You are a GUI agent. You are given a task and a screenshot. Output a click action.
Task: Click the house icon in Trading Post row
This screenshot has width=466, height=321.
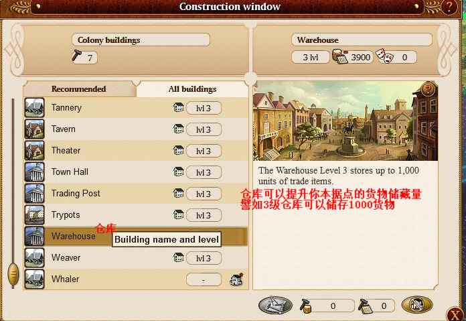[178, 193]
